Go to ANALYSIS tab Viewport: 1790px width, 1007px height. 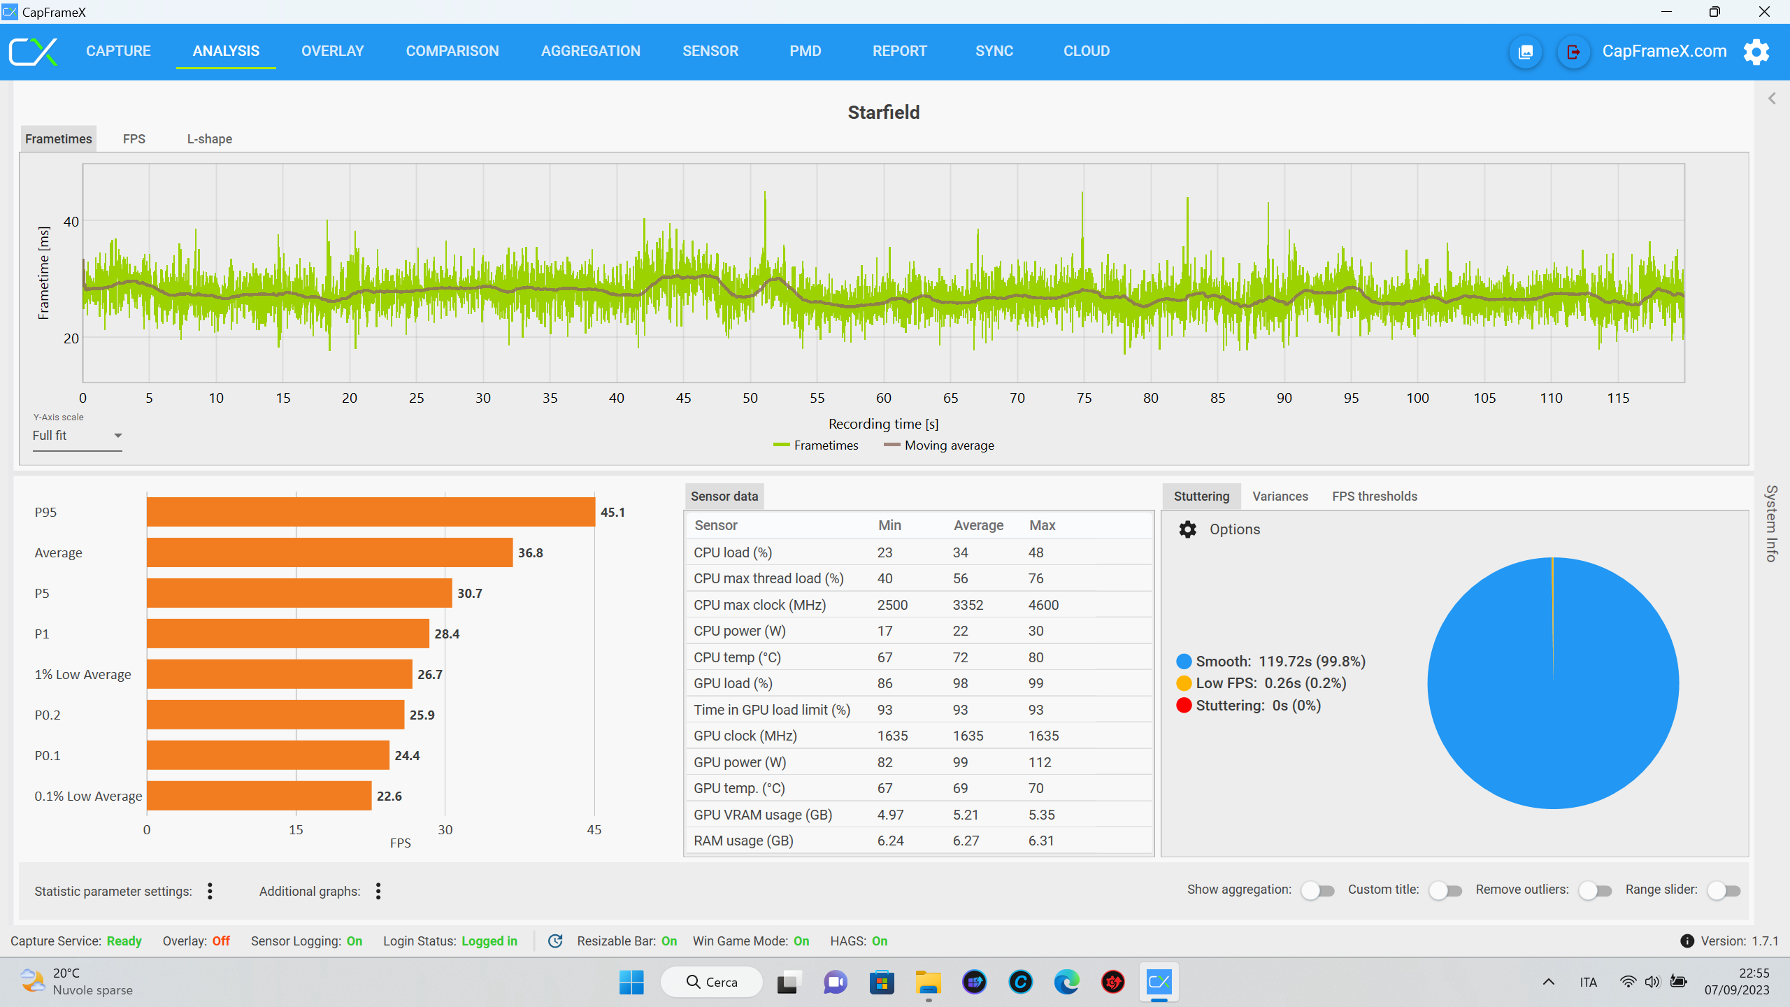point(226,51)
